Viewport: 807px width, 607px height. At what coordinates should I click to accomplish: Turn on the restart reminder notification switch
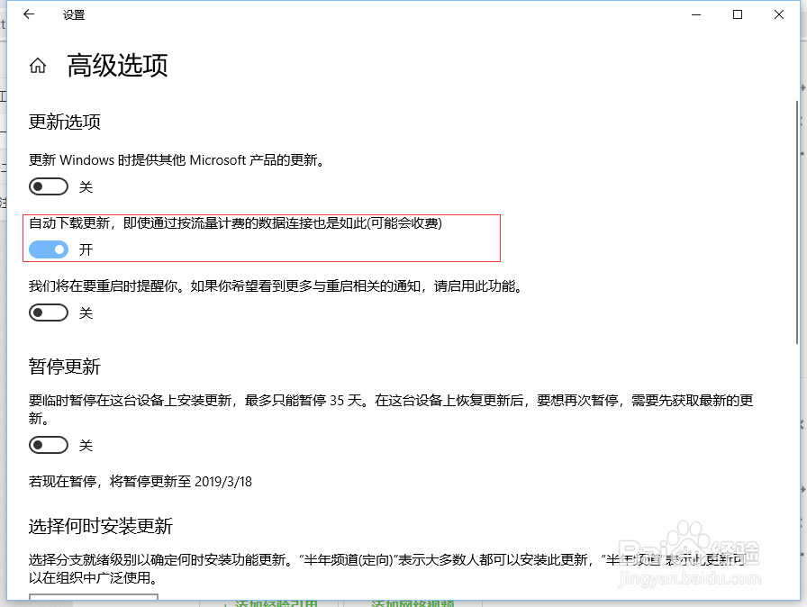click(x=49, y=313)
